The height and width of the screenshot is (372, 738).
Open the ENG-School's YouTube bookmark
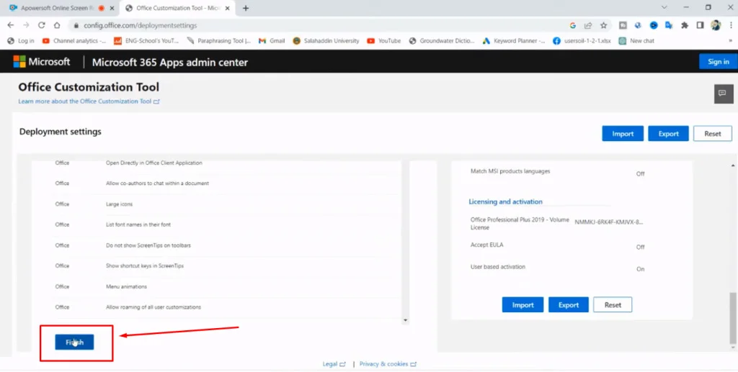pos(146,41)
